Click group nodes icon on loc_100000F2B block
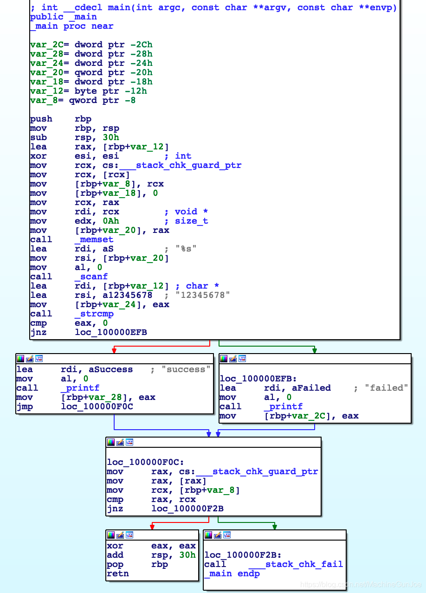The image size is (426, 593). pyautogui.click(x=226, y=535)
